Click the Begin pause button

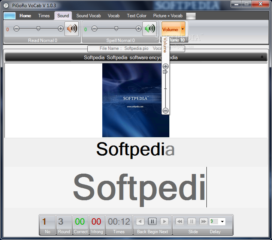pos(152,221)
